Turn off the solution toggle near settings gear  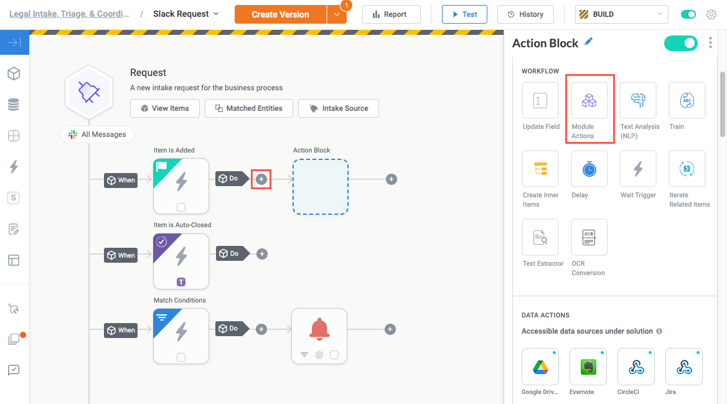pos(688,13)
